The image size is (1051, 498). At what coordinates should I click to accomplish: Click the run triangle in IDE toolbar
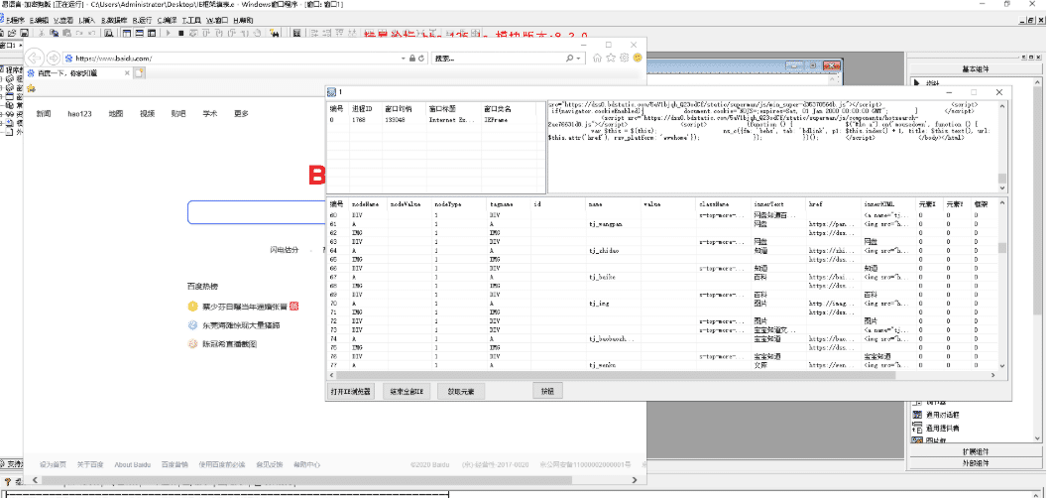click(167, 33)
